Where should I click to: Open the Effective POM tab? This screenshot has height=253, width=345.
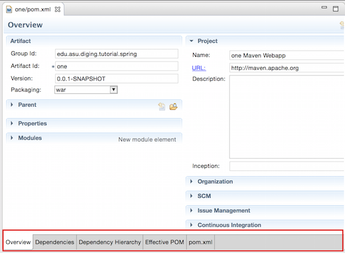point(164,242)
